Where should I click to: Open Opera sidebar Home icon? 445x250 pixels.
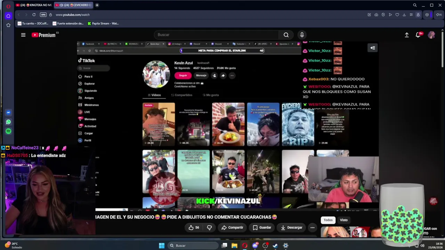click(8, 16)
